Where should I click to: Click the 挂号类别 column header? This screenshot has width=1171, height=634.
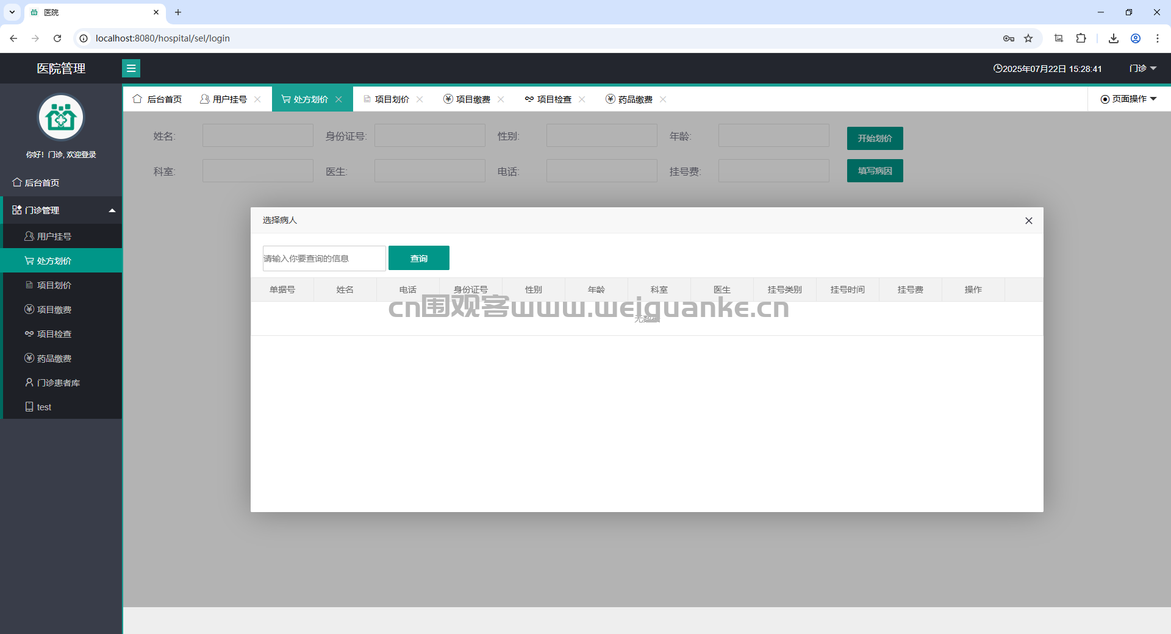pos(785,290)
